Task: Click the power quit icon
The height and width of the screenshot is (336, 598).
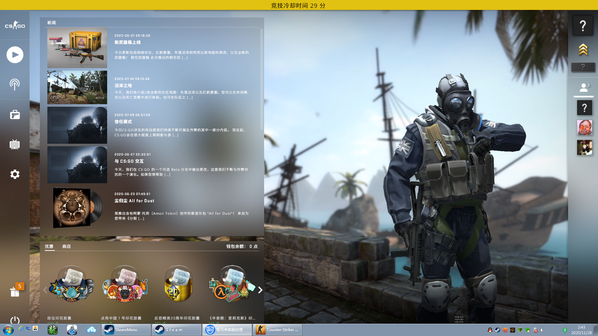Action: click(15, 320)
